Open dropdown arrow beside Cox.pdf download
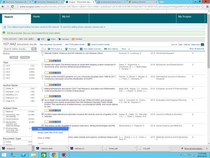Screen dimensions: 210x158 click(170, 148)
